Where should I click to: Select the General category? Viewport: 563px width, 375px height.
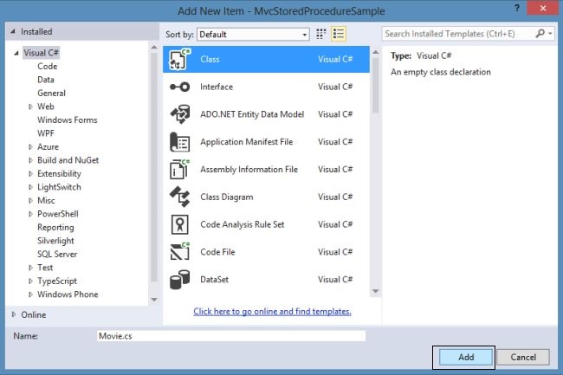[x=51, y=94]
